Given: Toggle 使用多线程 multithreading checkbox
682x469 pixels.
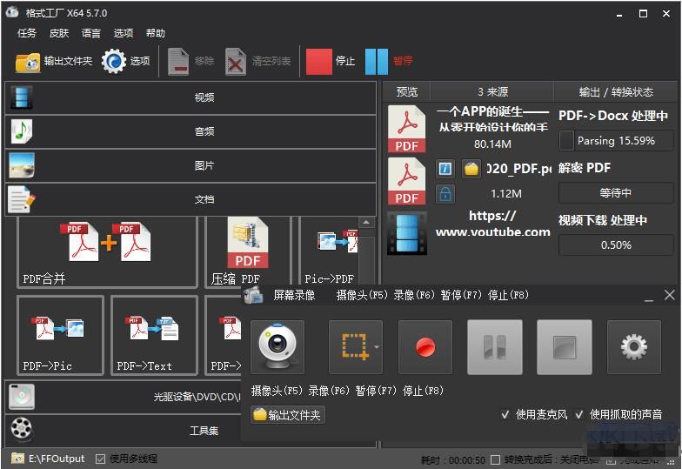Looking at the screenshot, I should point(101,459).
